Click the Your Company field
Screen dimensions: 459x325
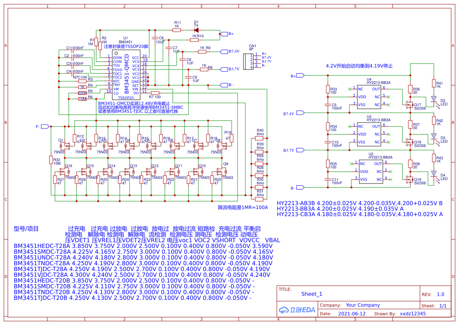click(362, 305)
